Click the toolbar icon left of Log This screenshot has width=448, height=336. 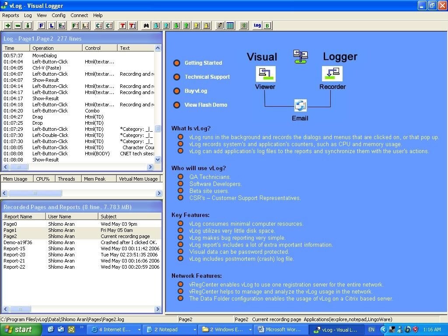tap(244, 26)
